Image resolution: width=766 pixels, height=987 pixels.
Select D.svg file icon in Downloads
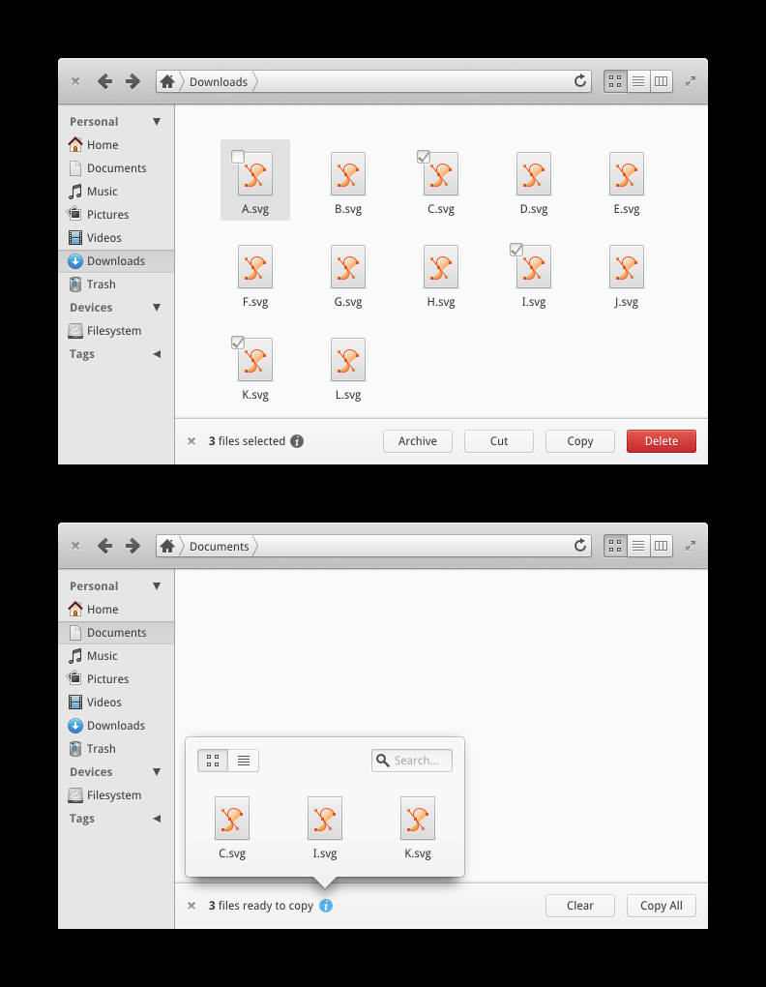[x=533, y=174]
